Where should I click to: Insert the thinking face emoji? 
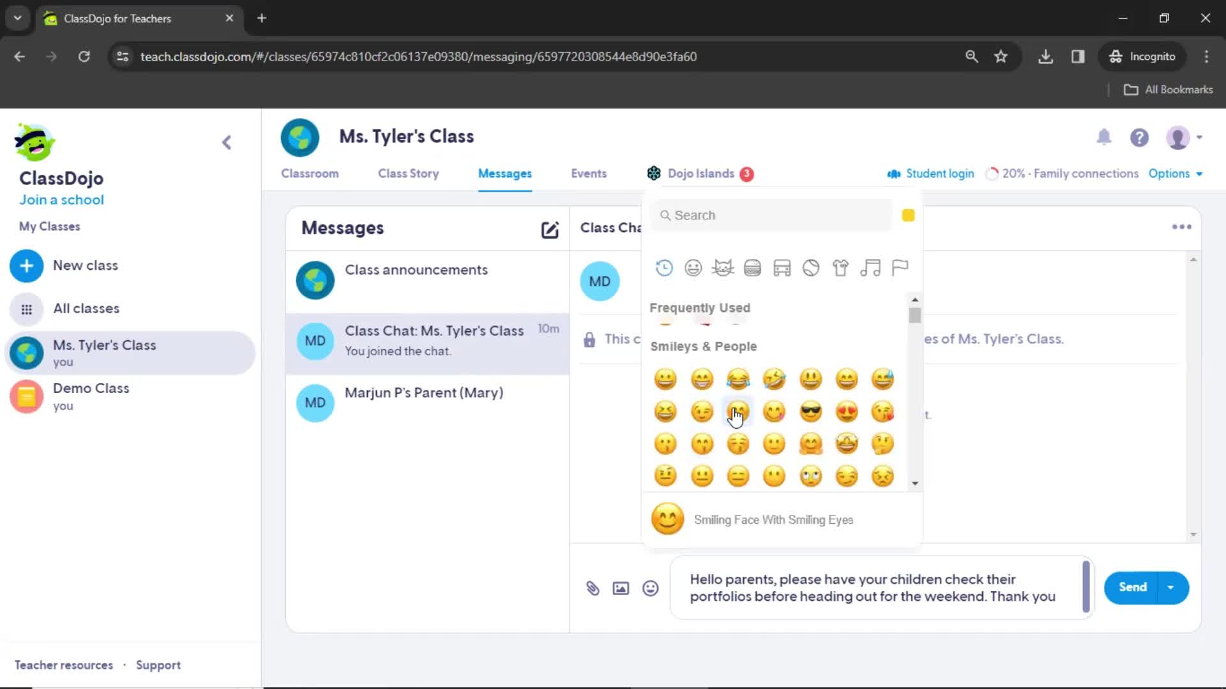882,443
